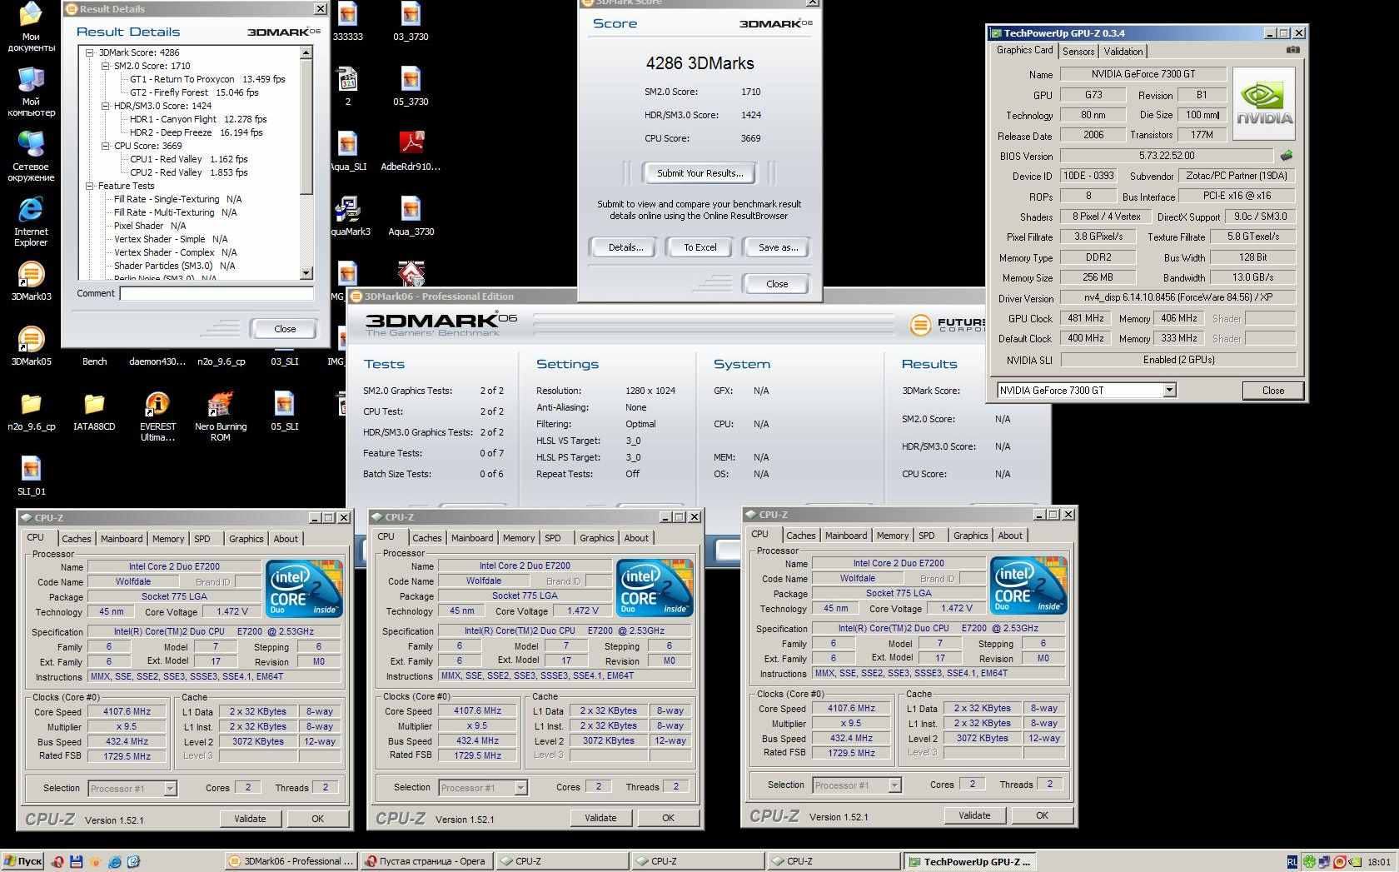
Task: Open Memory tab in middle CPU-Z
Action: (x=519, y=538)
